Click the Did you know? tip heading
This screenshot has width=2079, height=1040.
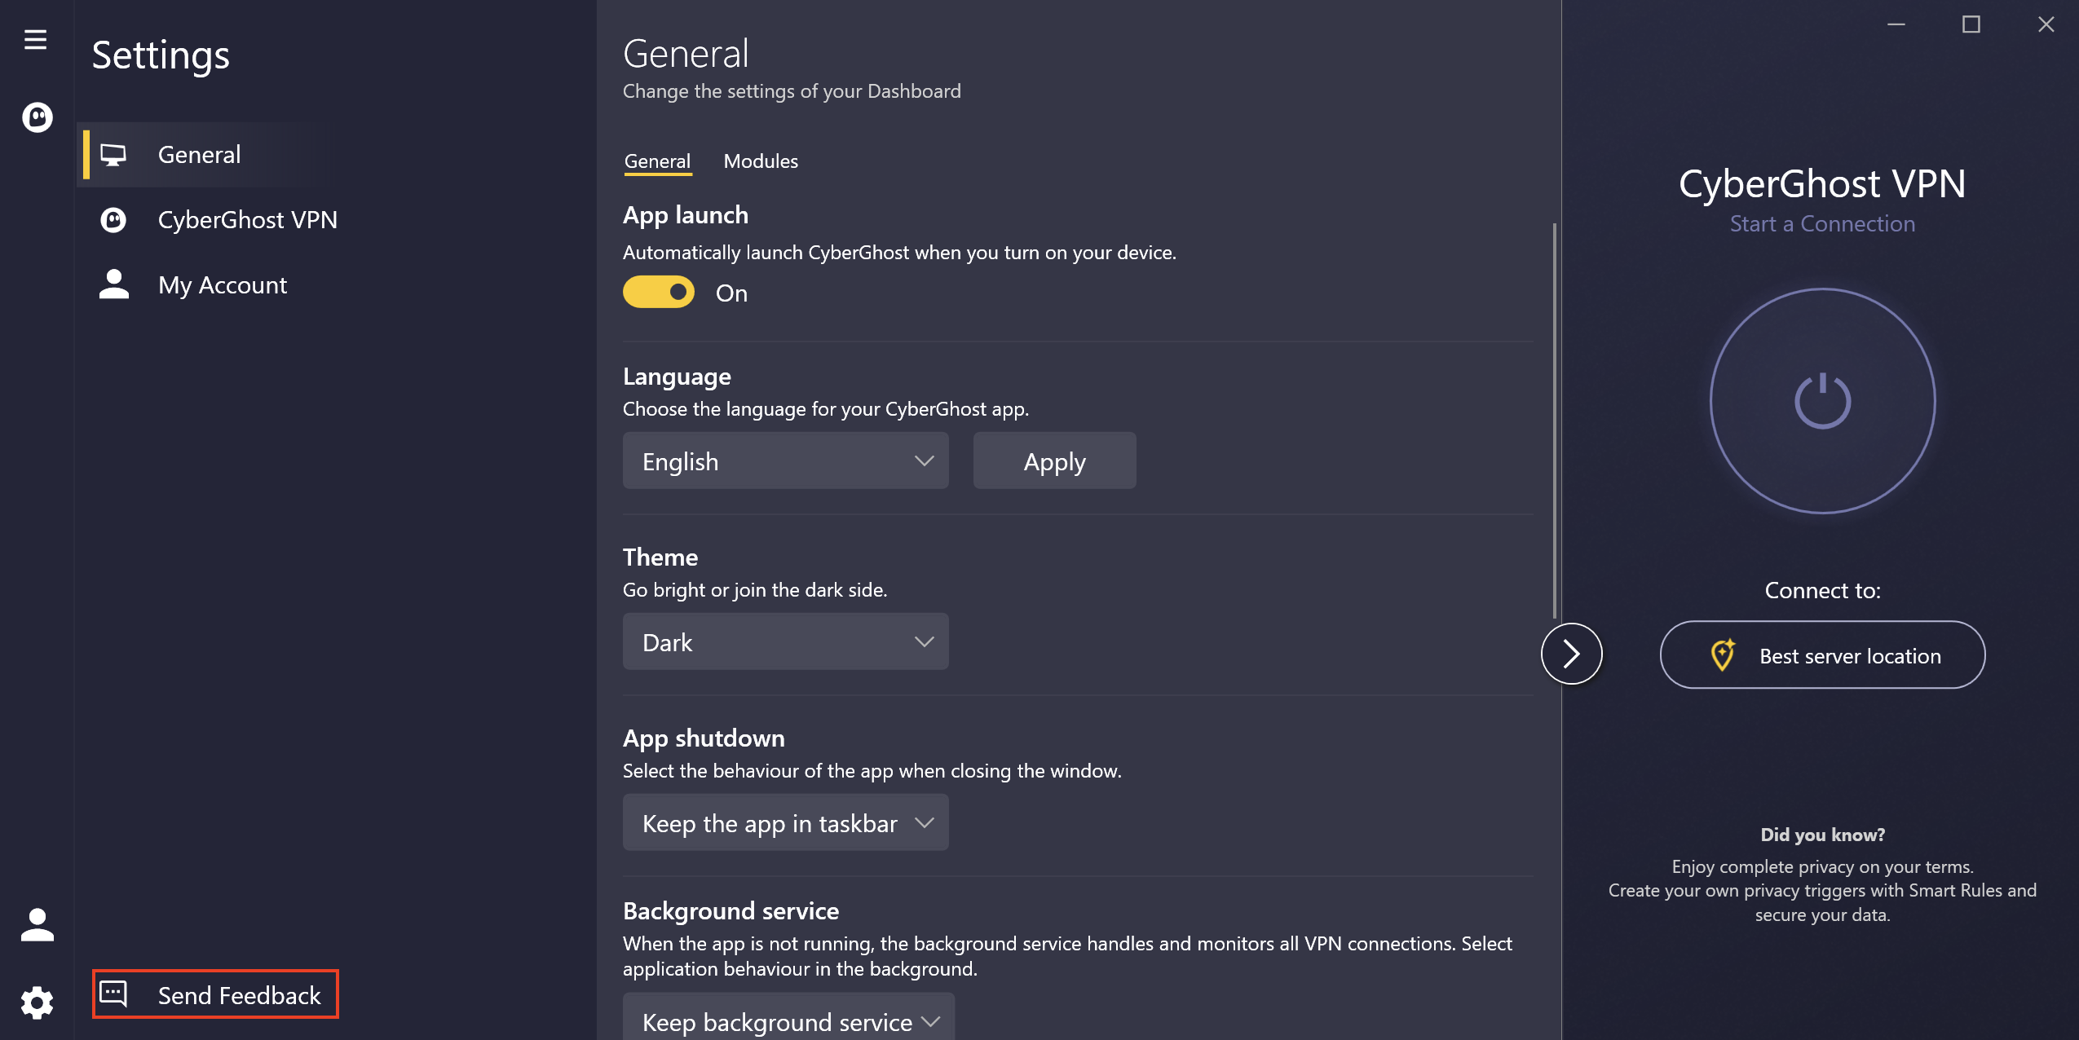(x=1822, y=835)
